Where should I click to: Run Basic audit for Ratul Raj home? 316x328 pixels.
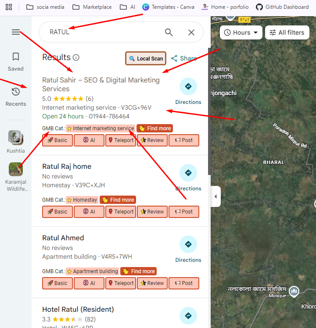[57, 212]
